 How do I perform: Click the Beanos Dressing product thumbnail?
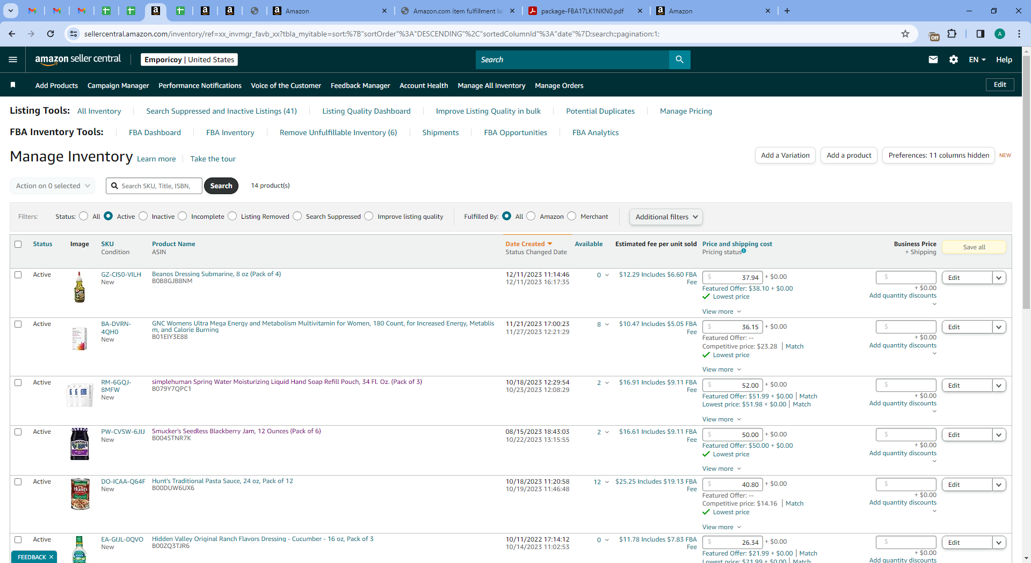[79, 287]
